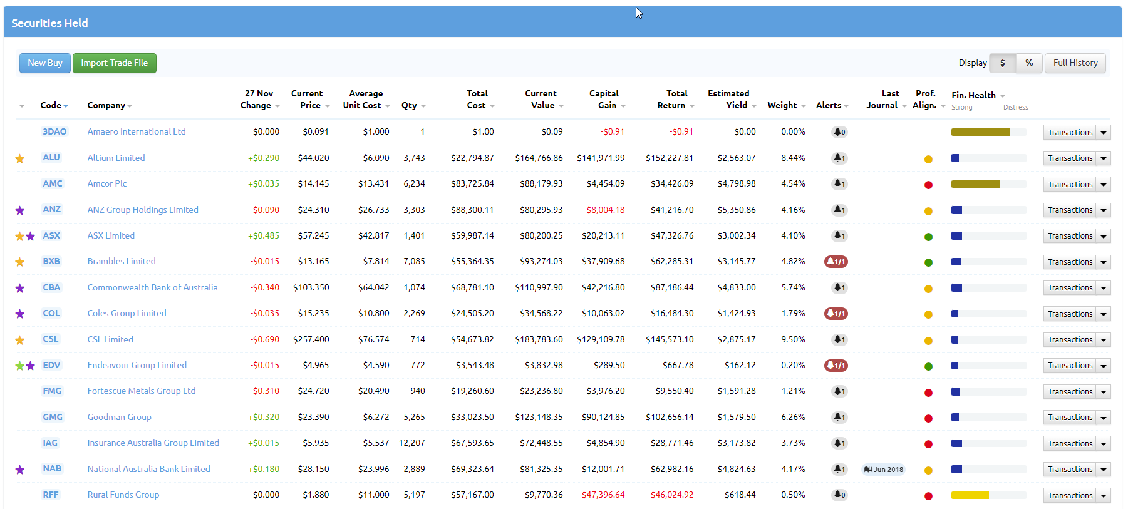The width and height of the screenshot is (1128, 509).
Task: Click the purple star beside ANZ code
Action: pos(20,210)
